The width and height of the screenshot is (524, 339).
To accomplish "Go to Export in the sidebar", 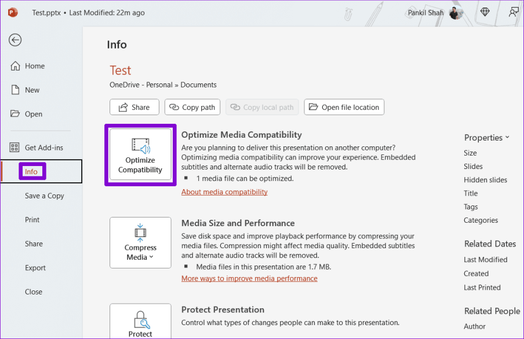I will pyautogui.click(x=35, y=268).
